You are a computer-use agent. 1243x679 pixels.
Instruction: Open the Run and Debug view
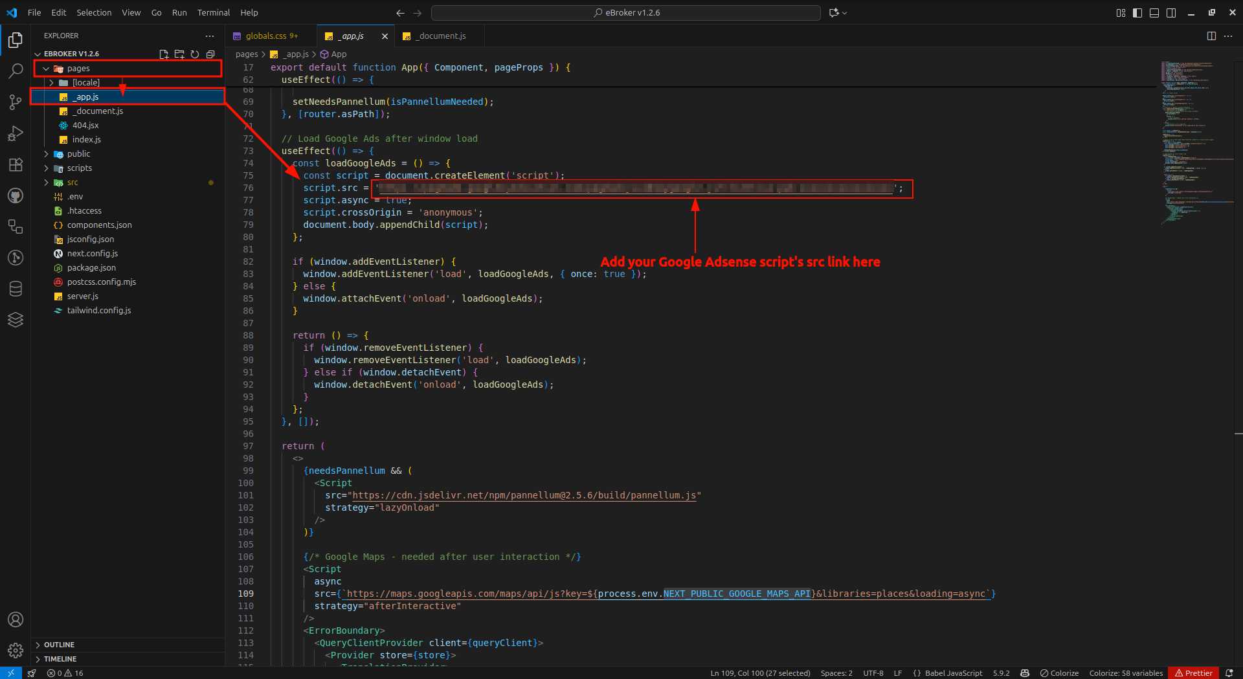[x=16, y=133]
